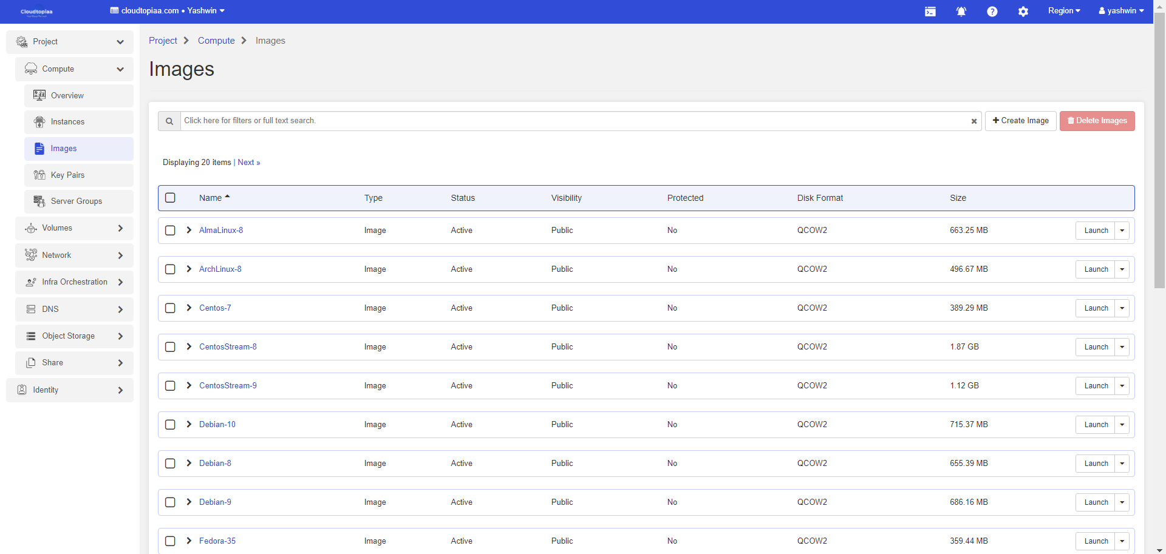Open the settings gear icon
Viewport: 1166px width, 554px height.
click(1023, 12)
